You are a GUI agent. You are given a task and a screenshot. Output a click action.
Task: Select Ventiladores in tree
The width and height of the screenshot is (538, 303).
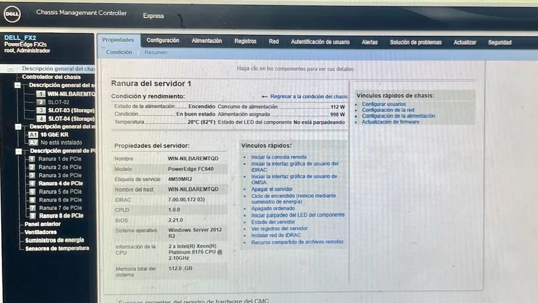pos(41,232)
